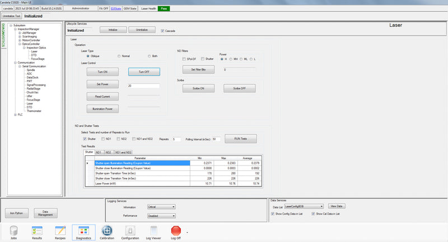This screenshot has height=242, width=448.
Task: Open the Data List dropdown
Action: pyautogui.click(x=304, y=206)
